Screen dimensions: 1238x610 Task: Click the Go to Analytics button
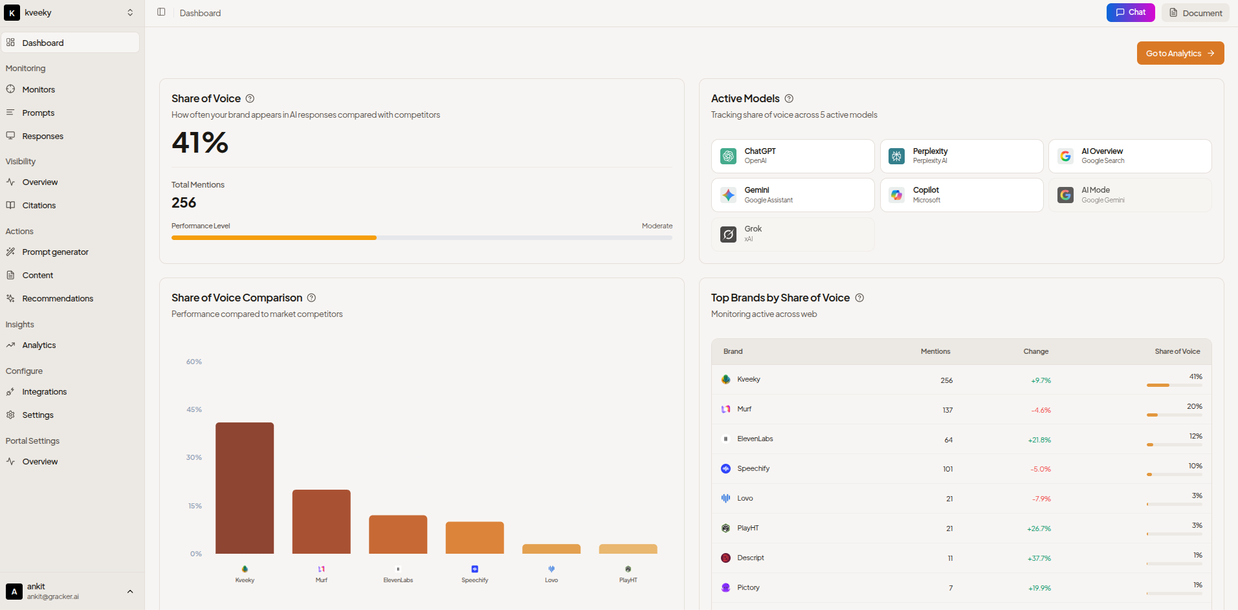point(1180,54)
